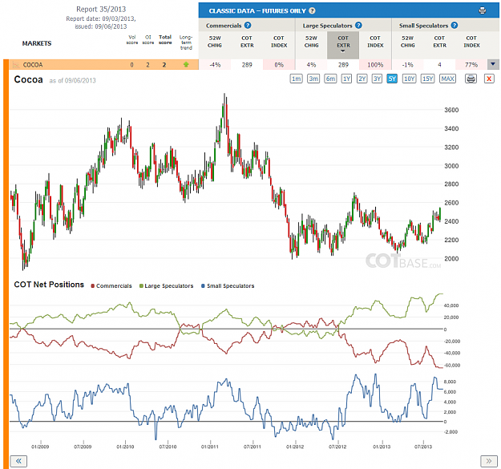Select the 3m time range
Image resolution: width=501 pixels, height=469 pixels.
(313, 79)
